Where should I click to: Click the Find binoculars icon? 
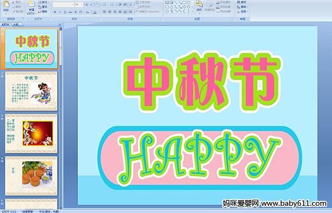coord(239,2)
